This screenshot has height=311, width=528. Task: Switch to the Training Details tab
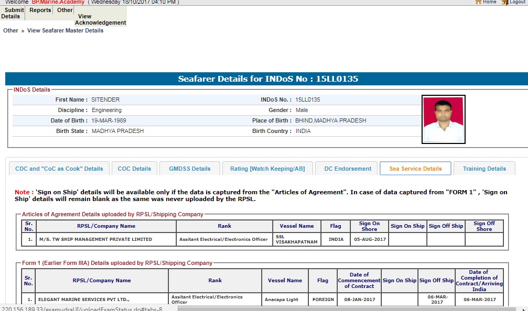tap(484, 169)
